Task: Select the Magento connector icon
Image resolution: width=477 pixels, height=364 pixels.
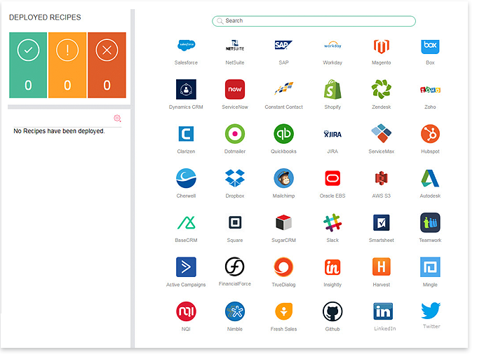Action: click(x=381, y=46)
